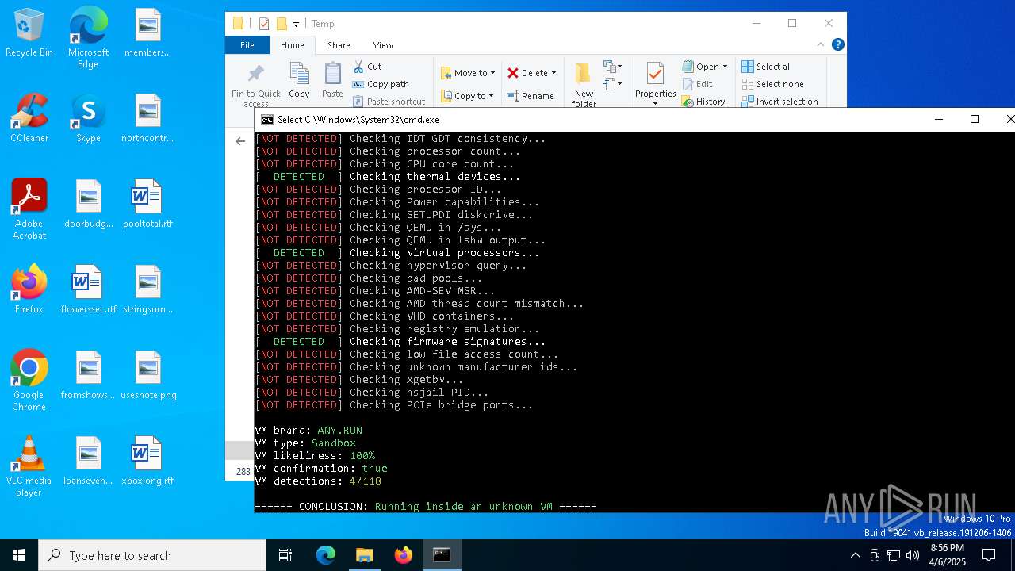
Task: Open Skype desktop shortcut
Action: (88, 118)
